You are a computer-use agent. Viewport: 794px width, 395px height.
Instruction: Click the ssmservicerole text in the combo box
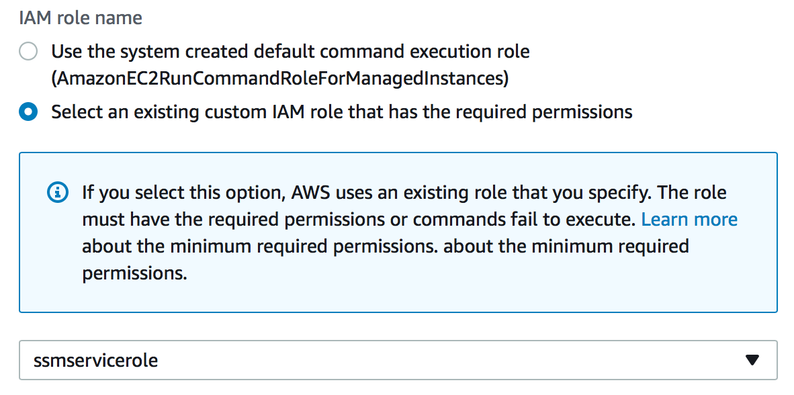click(95, 361)
